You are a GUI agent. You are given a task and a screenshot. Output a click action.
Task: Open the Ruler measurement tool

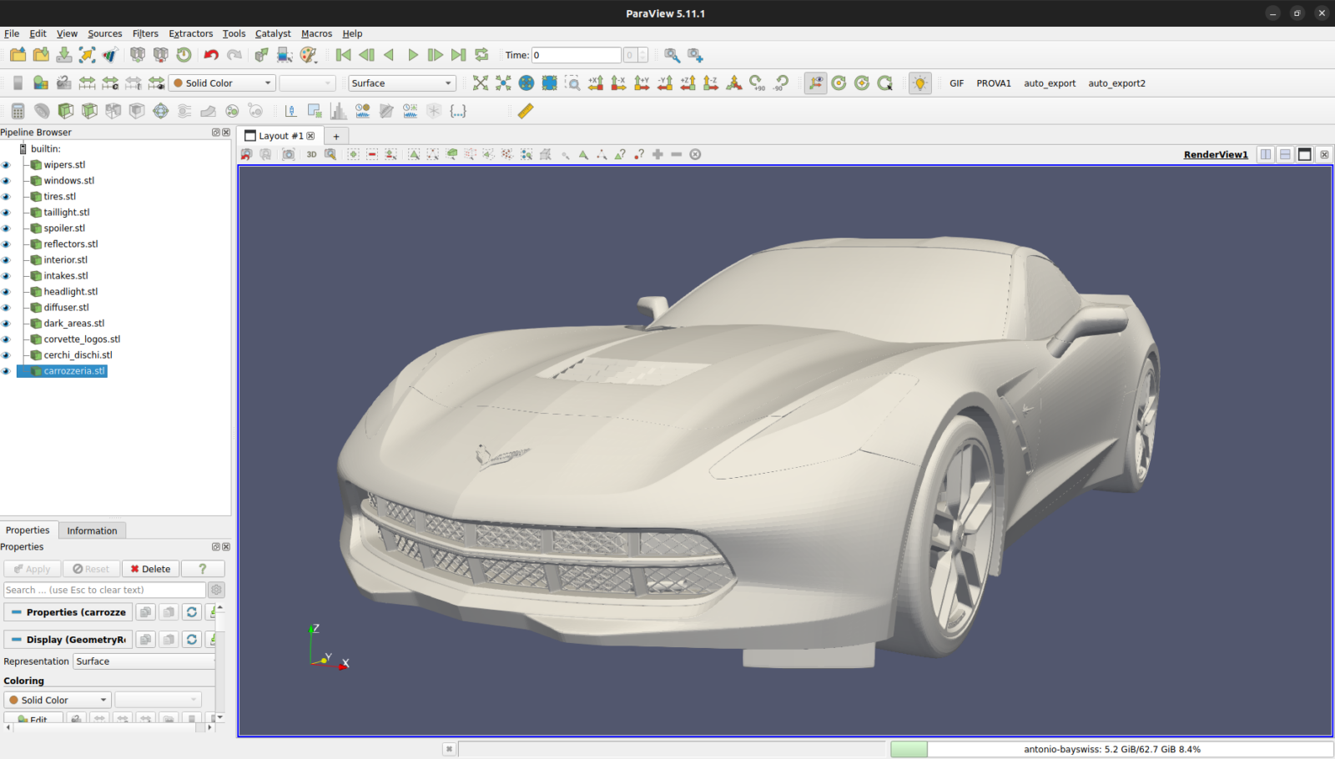(x=526, y=110)
